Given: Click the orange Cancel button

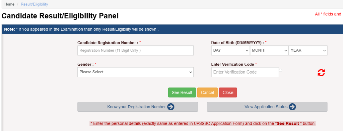Looking at the screenshot, I should tap(207, 92).
